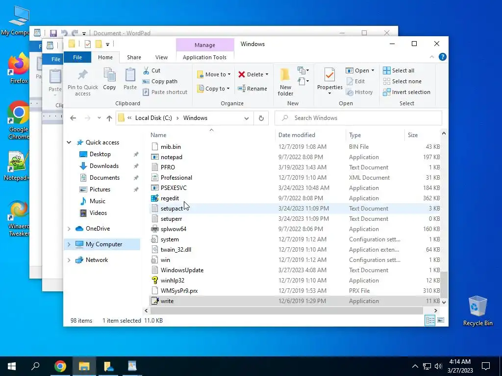502x376 pixels.
Task: Open Firefox desktop shortcut
Action: 19,69
